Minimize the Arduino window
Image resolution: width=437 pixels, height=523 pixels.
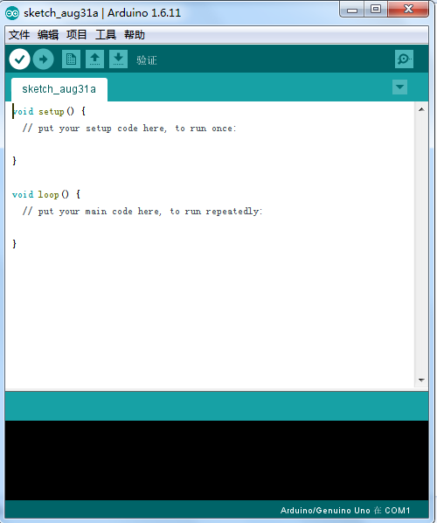point(352,10)
